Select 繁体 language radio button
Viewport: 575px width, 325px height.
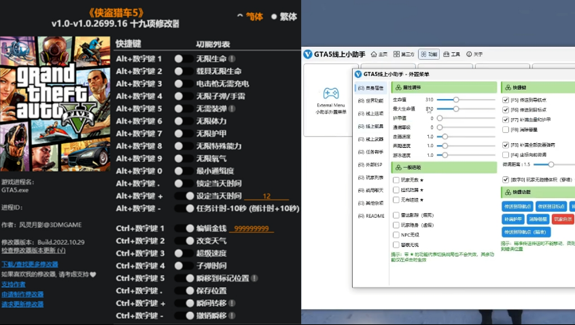click(x=273, y=16)
